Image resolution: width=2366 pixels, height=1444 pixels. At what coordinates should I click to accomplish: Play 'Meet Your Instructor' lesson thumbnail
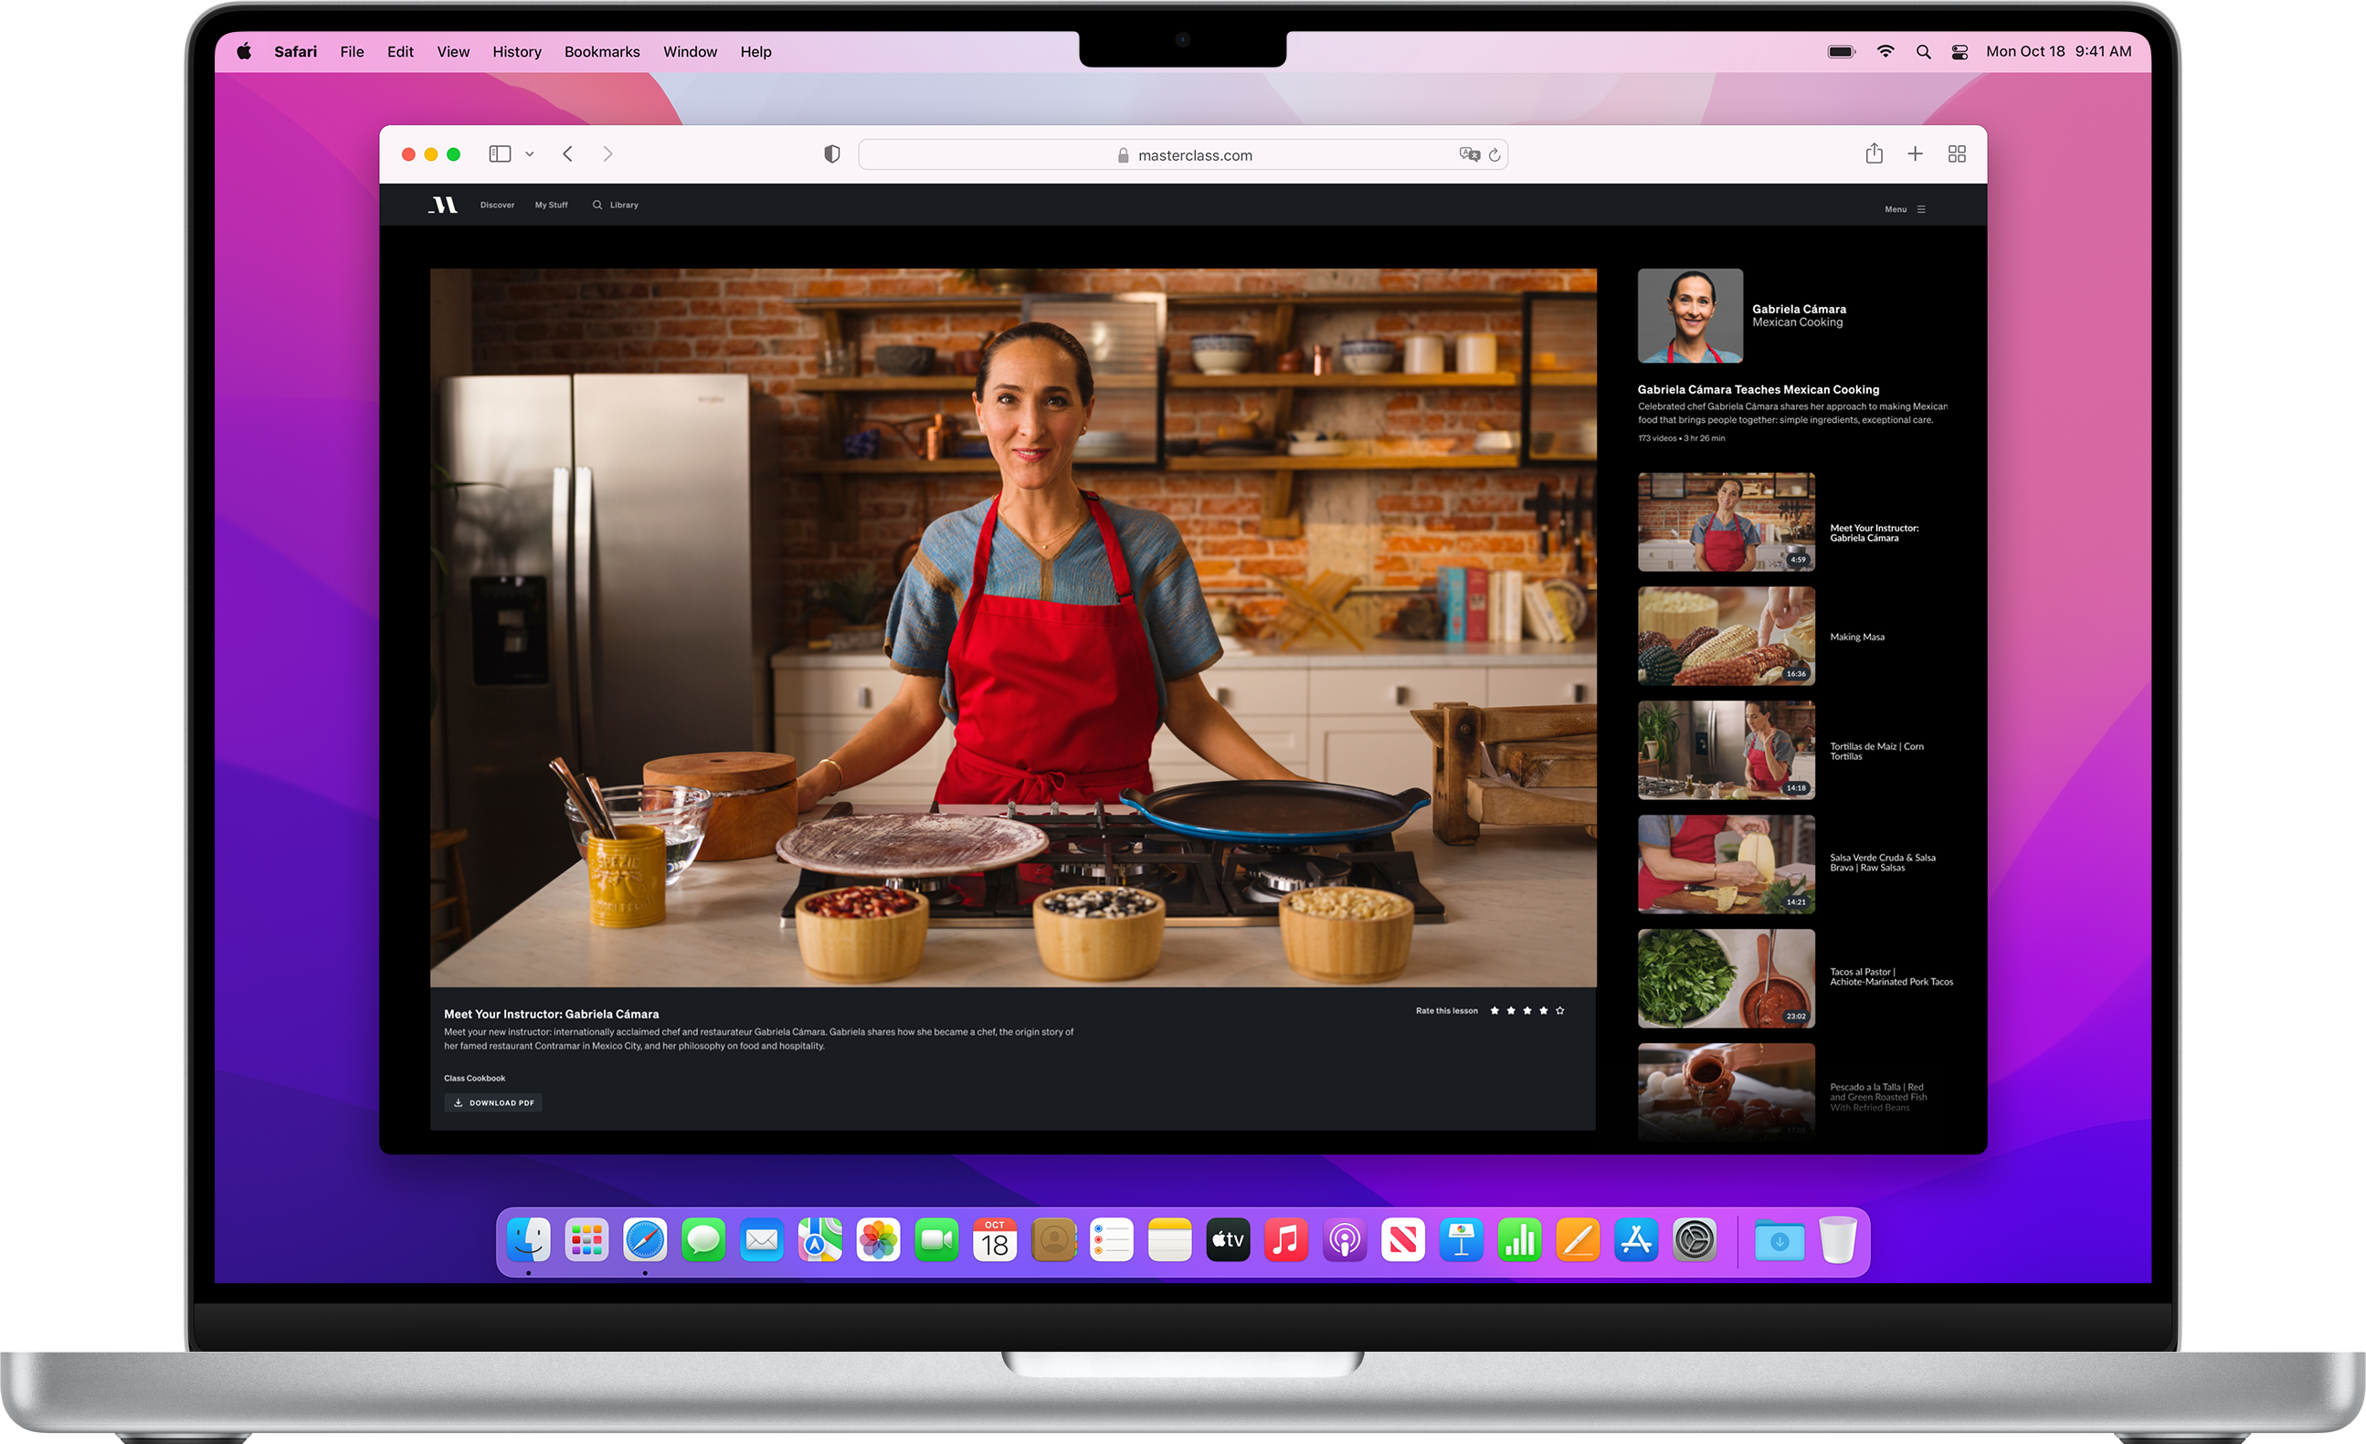(x=1727, y=522)
